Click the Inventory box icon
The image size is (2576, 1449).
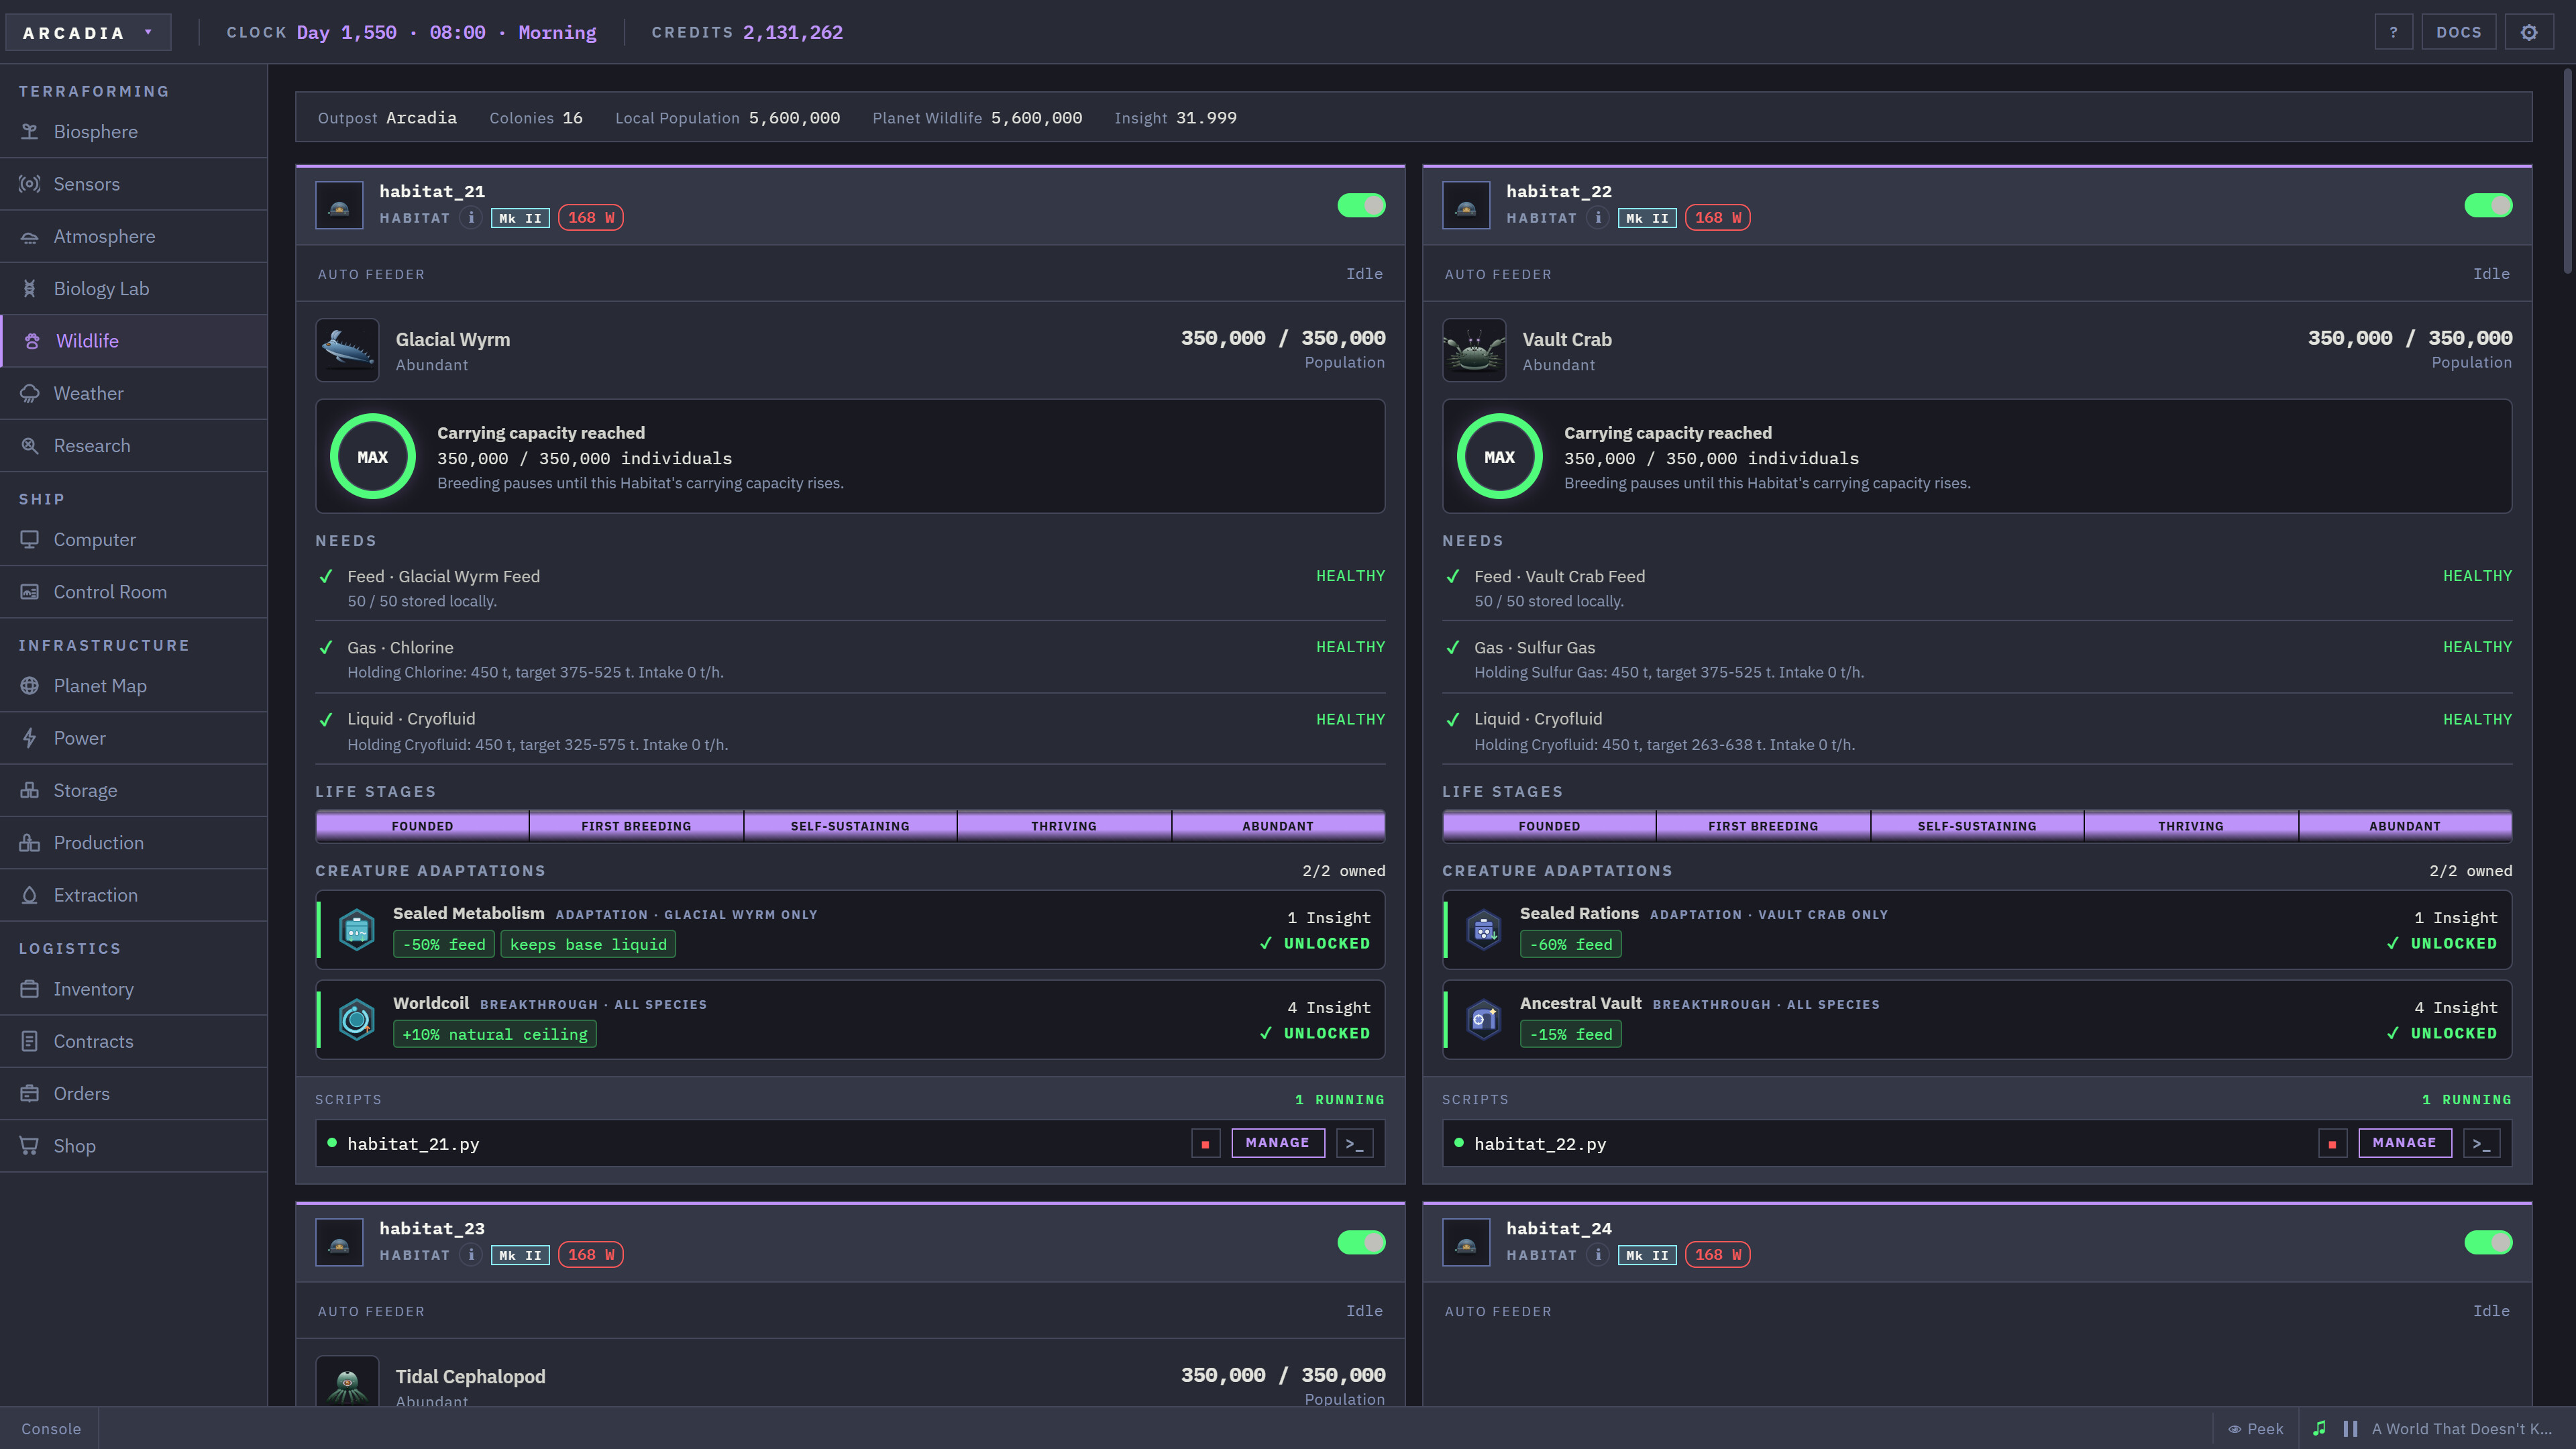point(30,988)
